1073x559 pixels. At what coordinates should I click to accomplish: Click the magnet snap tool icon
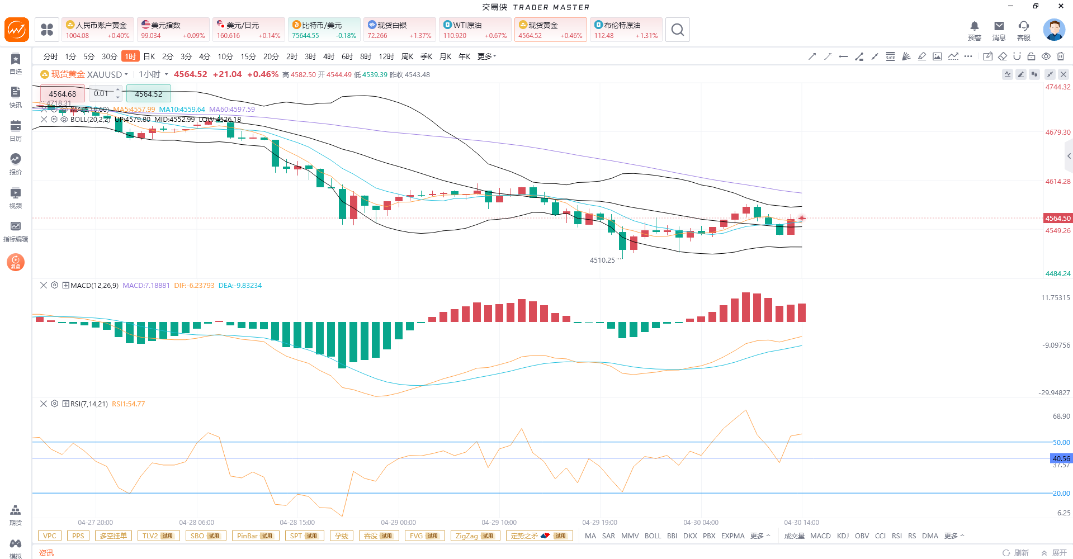[x=1017, y=56]
